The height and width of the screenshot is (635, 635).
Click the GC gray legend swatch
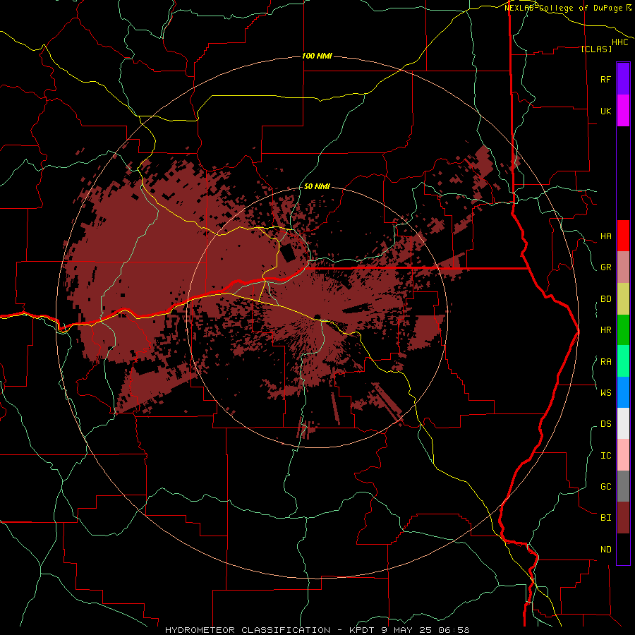tap(623, 486)
